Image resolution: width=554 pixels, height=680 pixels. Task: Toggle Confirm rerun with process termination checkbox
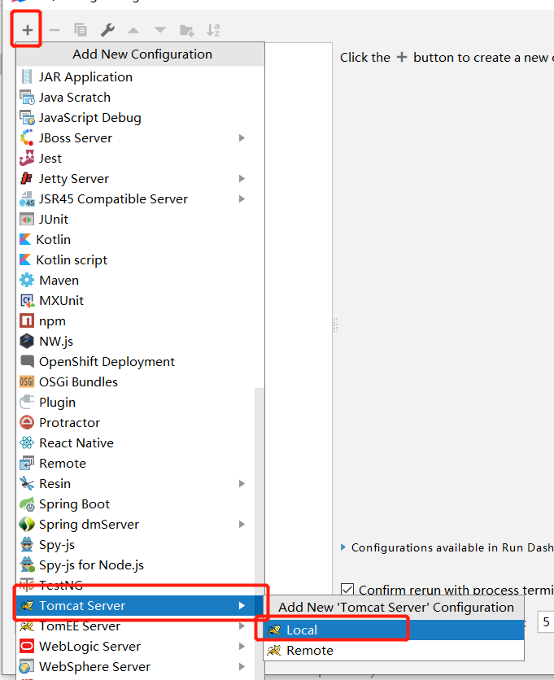tap(347, 590)
